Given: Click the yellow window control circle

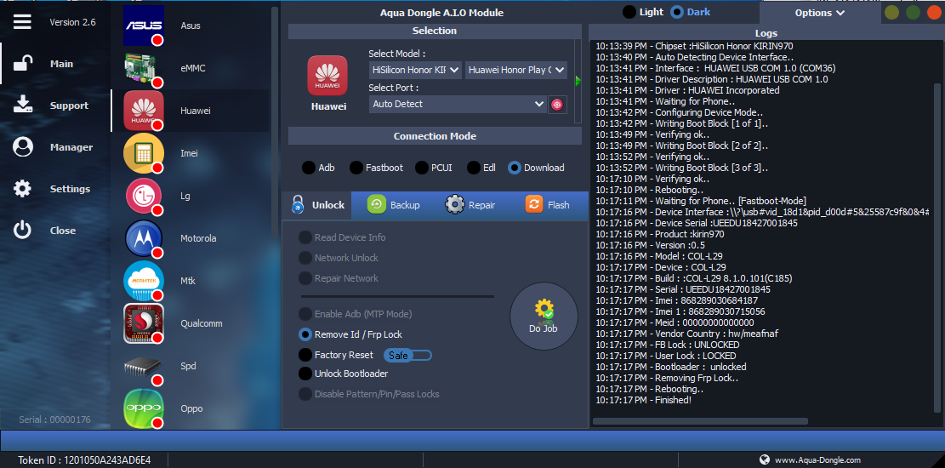Looking at the screenshot, I should click(x=892, y=12).
